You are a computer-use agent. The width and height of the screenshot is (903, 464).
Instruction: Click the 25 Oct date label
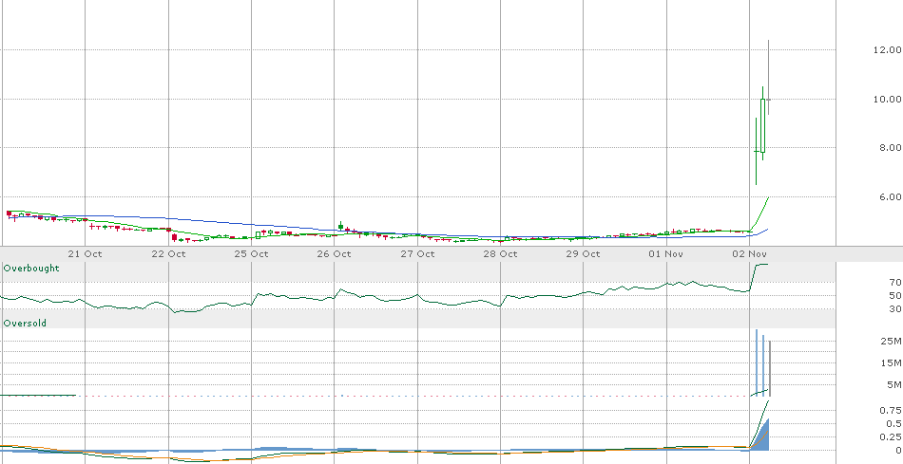tap(252, 253)
